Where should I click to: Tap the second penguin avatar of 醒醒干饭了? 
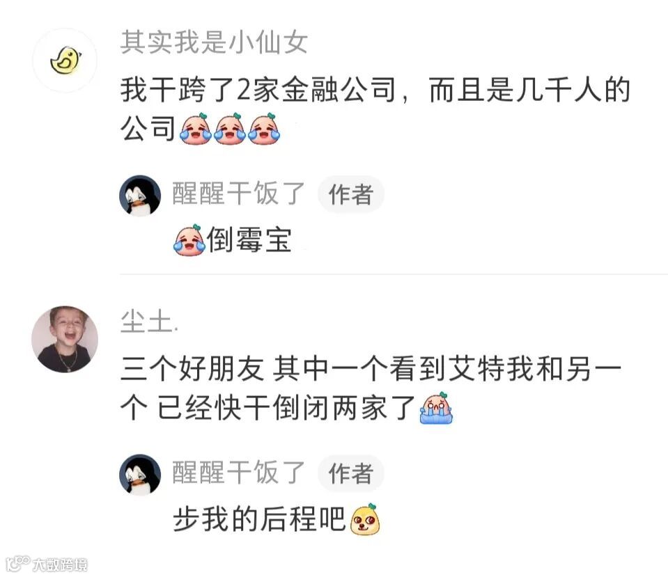(140, 475)
